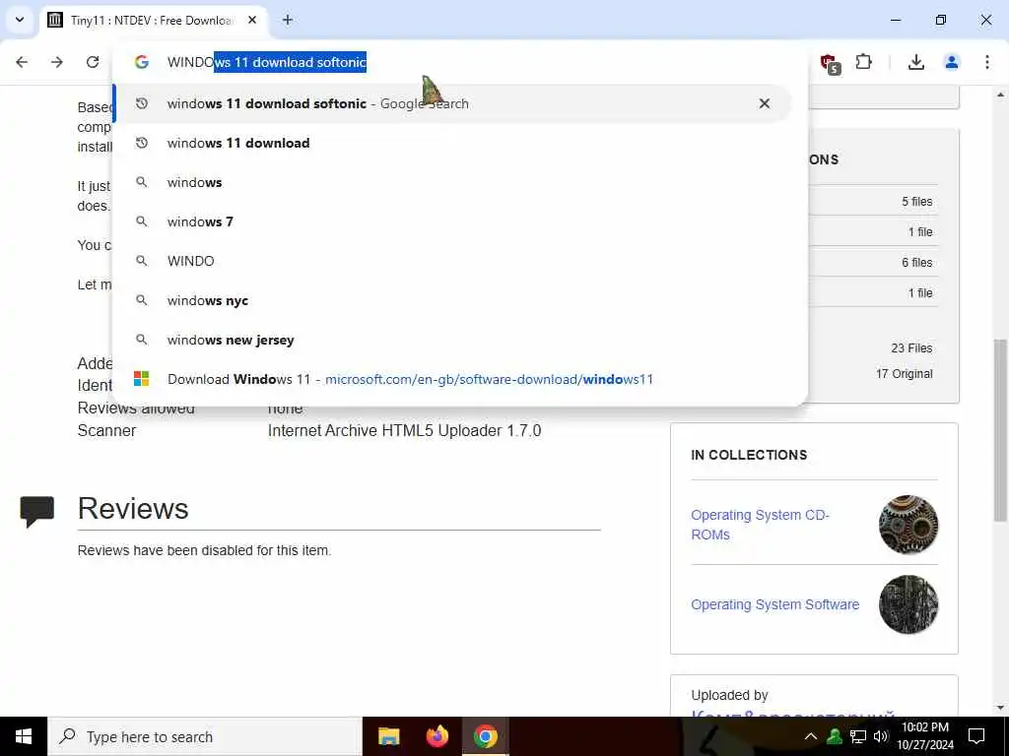The image size is (1009, 756).
Task: Open the network tray icon
Action: pyautogui.click(x=858, y=736)
